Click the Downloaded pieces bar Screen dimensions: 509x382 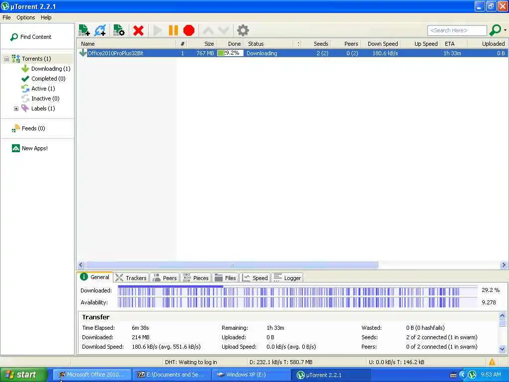[297, 290]
